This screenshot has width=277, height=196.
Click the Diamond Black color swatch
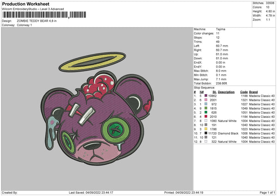coord(205,133)
